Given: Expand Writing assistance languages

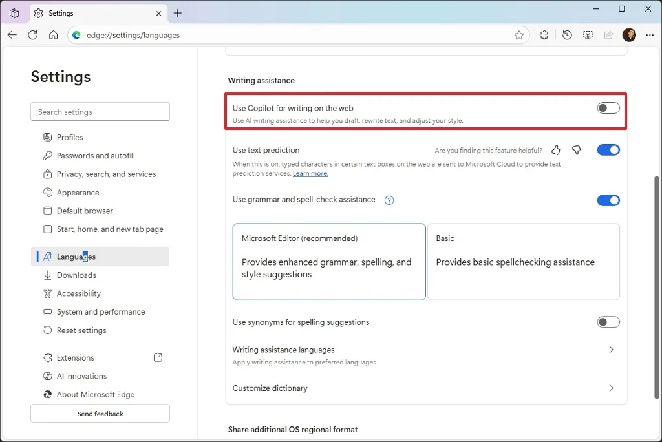Looking at the screenshot, I should coord(610,350).
